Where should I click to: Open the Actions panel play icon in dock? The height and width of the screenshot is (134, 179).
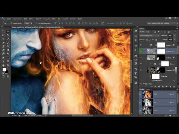pos(136,50)
